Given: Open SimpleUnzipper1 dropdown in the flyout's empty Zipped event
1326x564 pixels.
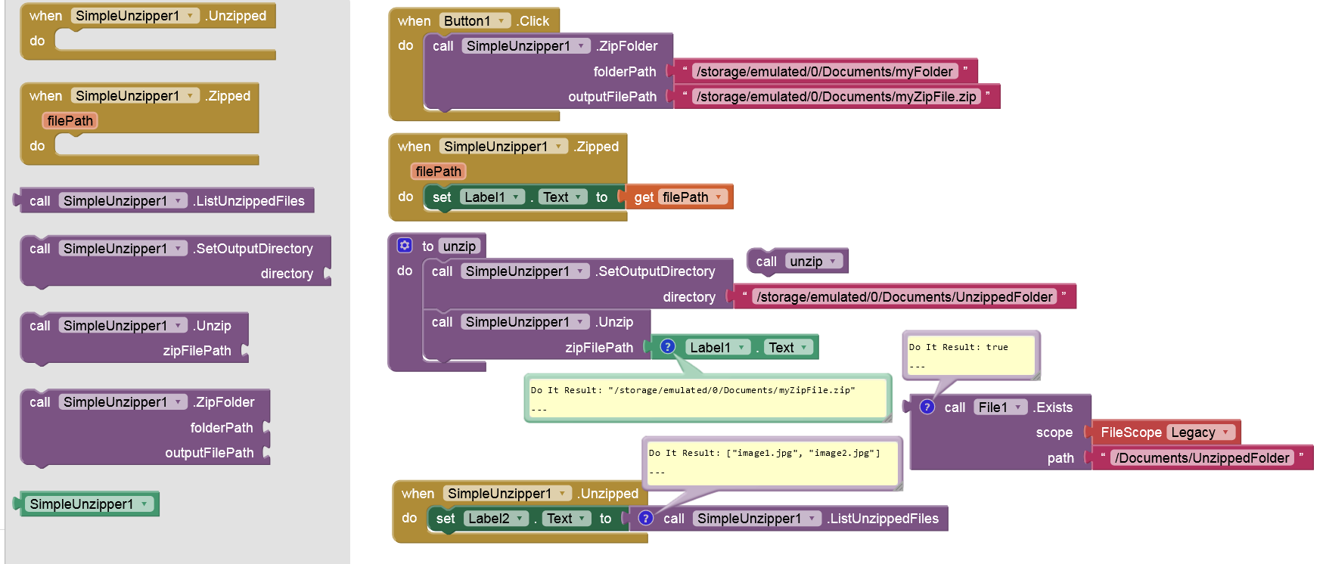Looking at the screenshot, I should [135, 96].
